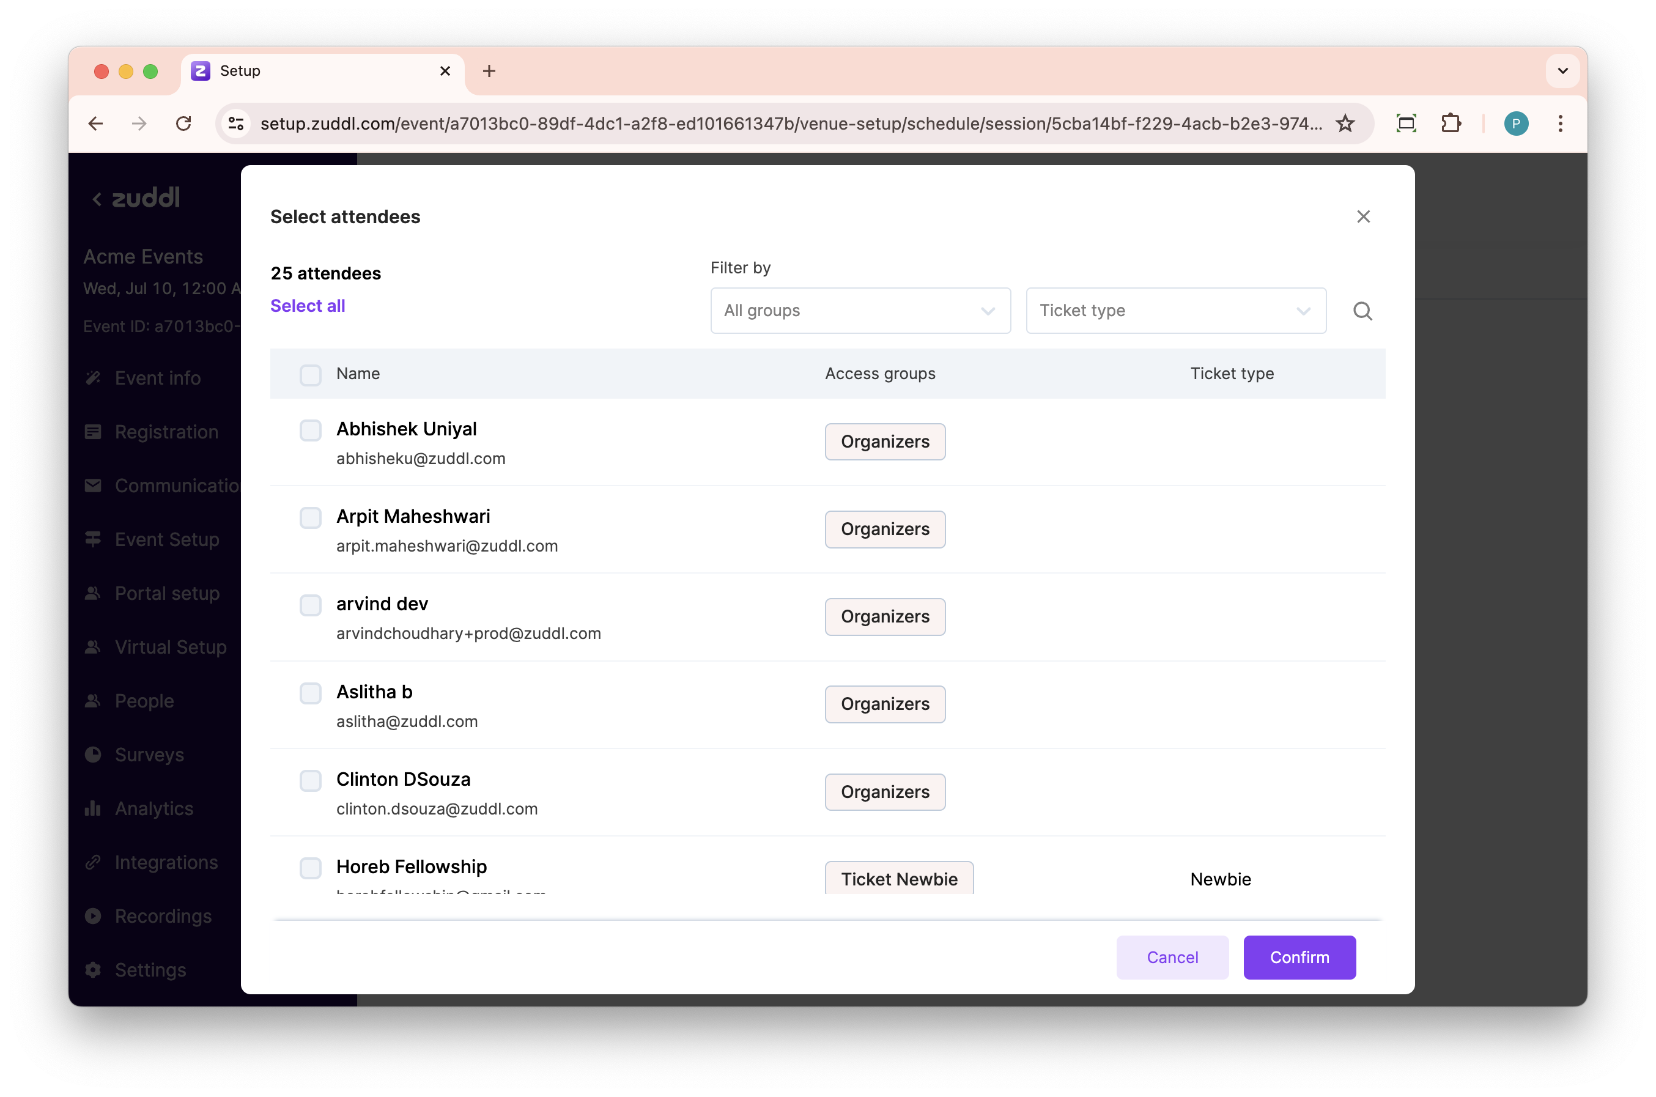Expand the tab search chevron in browser
Image resolution: width=1656 pixels, height=1097 pixels.
coord(1562,71)
